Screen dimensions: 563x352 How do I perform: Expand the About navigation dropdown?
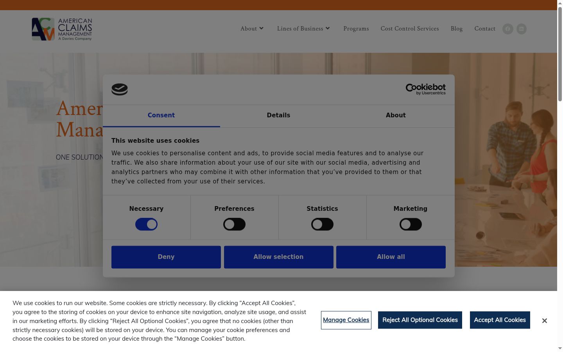(252, 29)
